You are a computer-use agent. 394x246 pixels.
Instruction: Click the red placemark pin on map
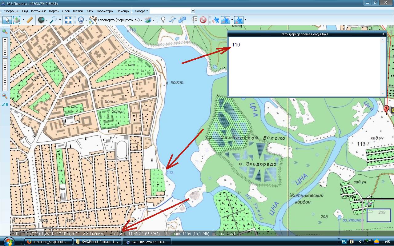(386, 109)
